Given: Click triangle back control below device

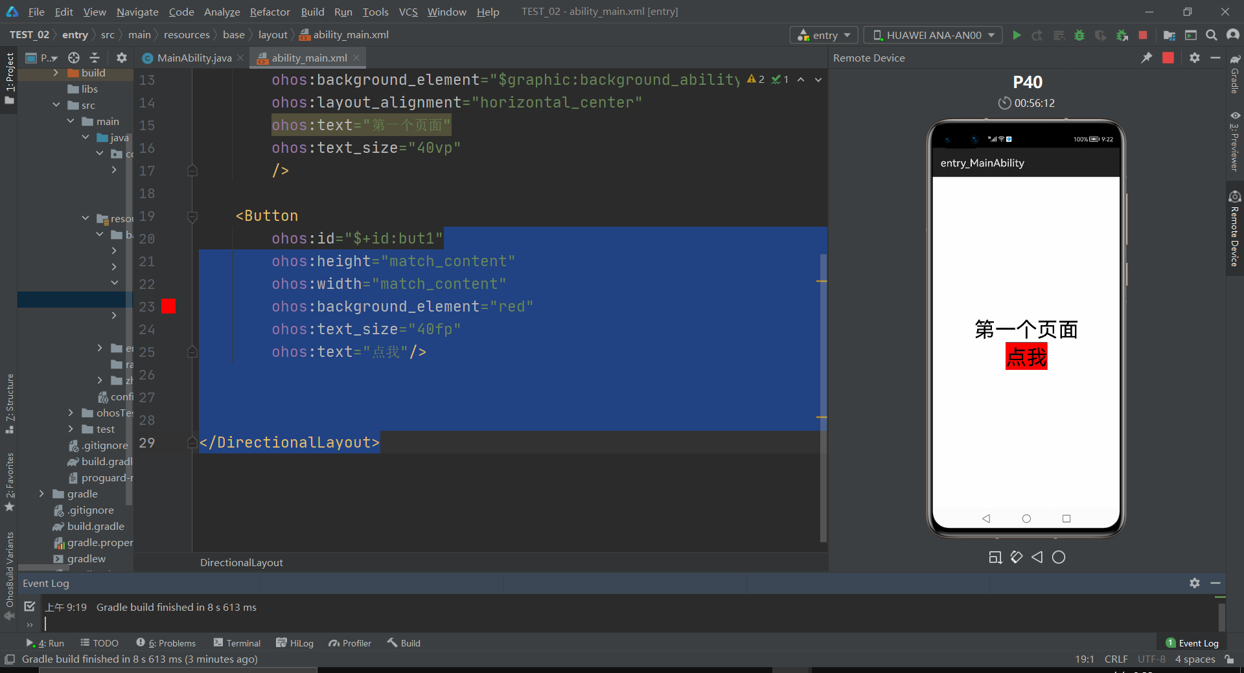Looking at the screenshot, I should tap(1037, 557).
